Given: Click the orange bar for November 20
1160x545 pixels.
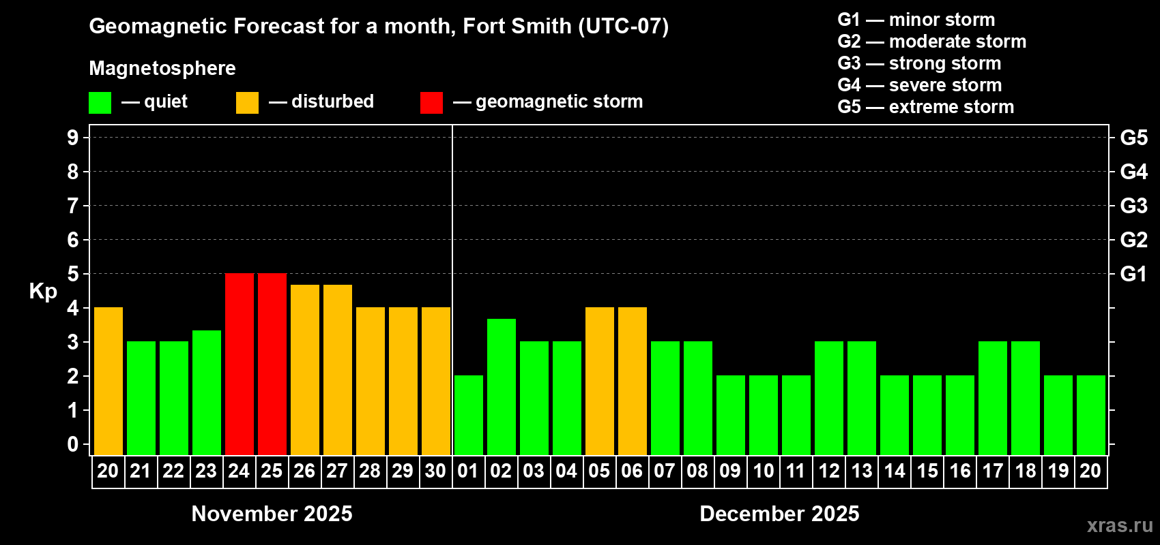Looking at the screenshot, I should point(108,381).
